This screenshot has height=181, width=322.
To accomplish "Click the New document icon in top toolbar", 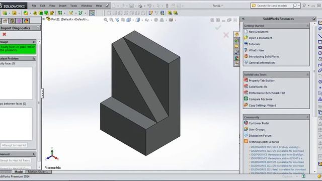I will (114, 6).
